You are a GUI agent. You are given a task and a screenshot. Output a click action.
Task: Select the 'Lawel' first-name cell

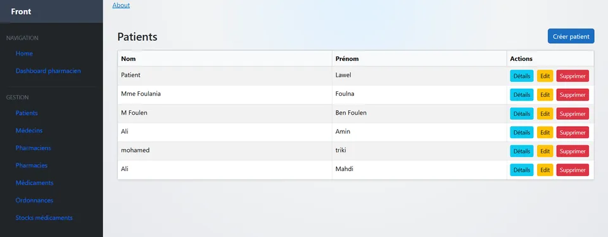point(419,76)
